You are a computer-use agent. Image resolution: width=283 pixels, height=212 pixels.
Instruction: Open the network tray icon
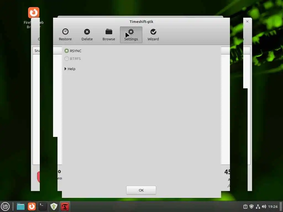tap(258, 206)
